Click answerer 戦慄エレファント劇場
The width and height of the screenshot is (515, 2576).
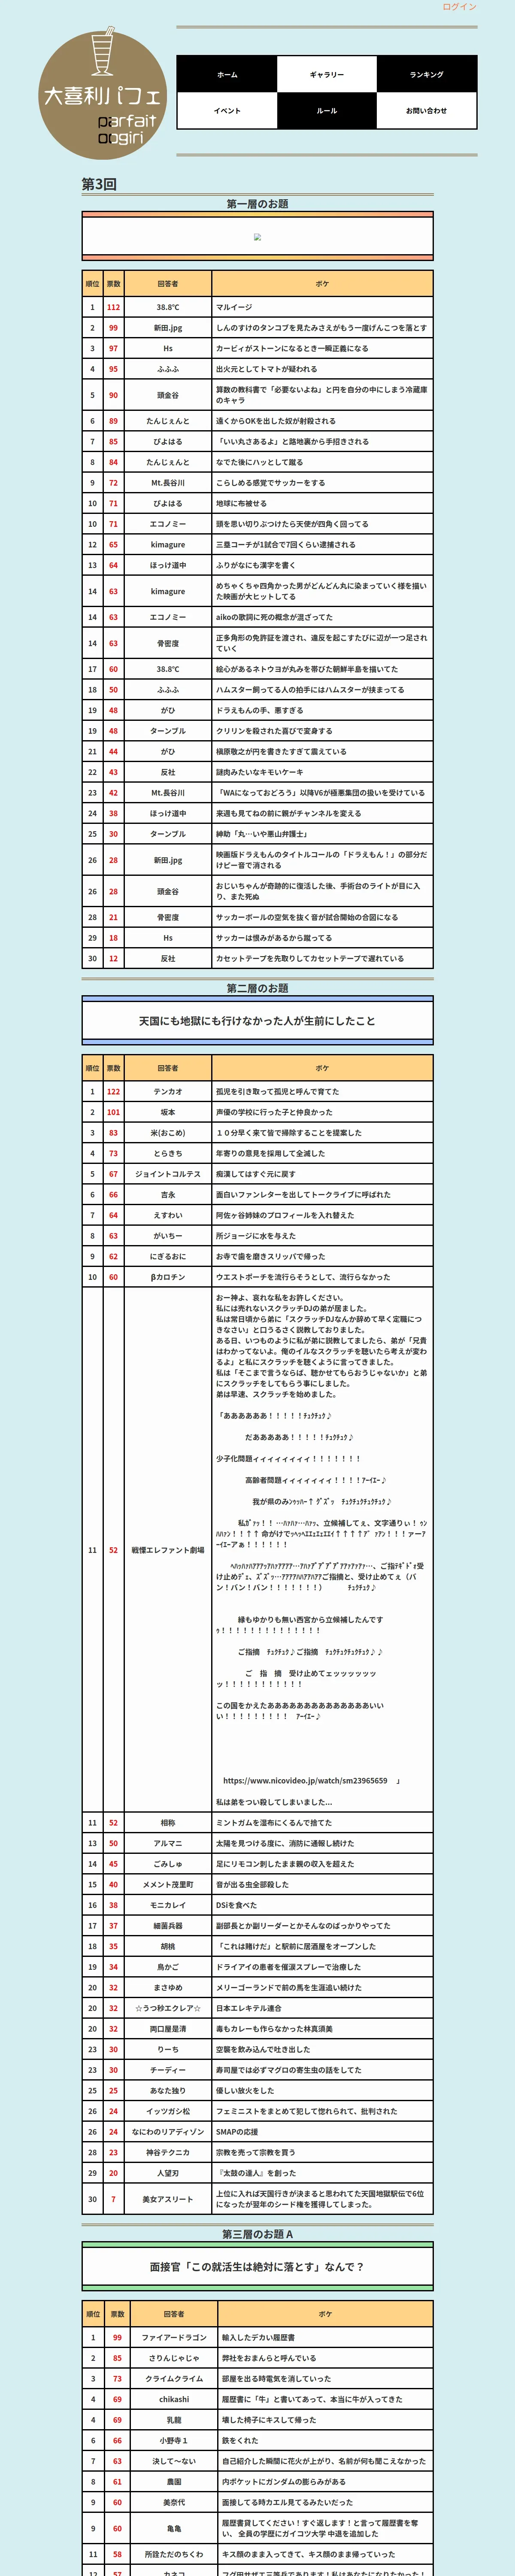point(168,1550)
